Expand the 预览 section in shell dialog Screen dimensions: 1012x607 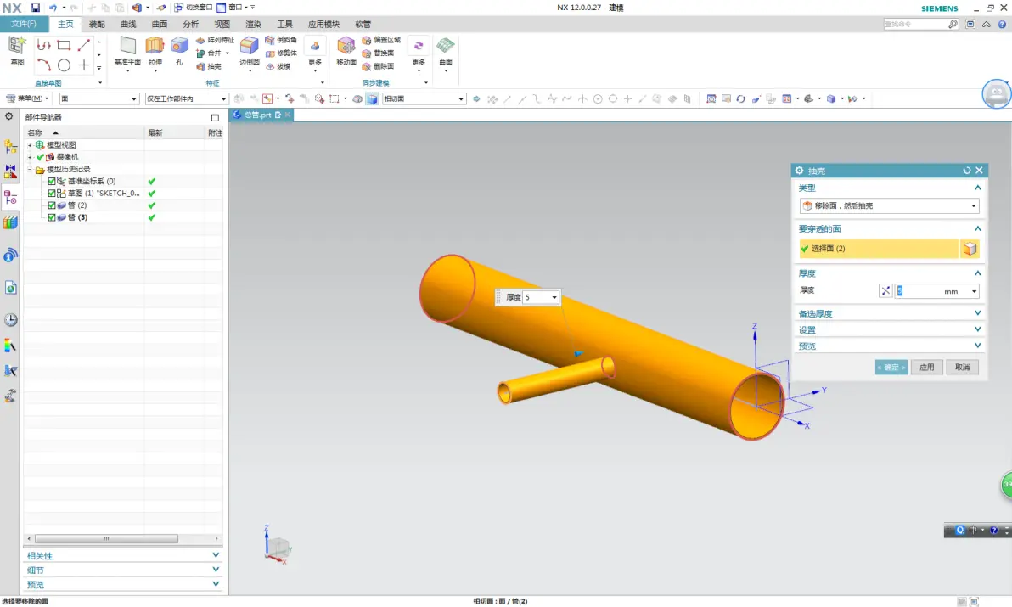click(978, 346)
